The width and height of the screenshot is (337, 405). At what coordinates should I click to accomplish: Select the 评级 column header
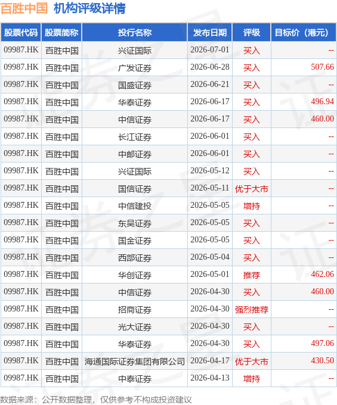251,33
